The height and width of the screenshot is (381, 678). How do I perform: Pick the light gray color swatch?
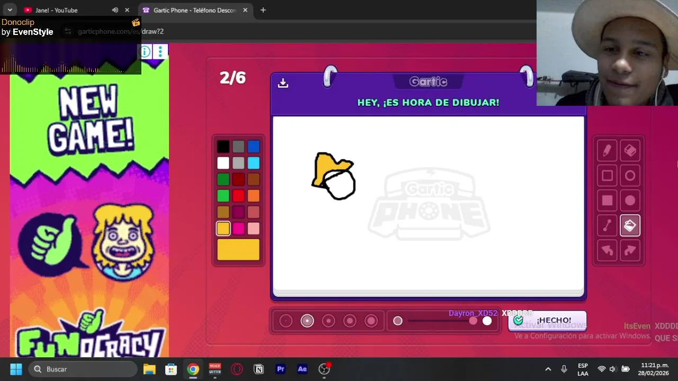(x=238, y=163)
